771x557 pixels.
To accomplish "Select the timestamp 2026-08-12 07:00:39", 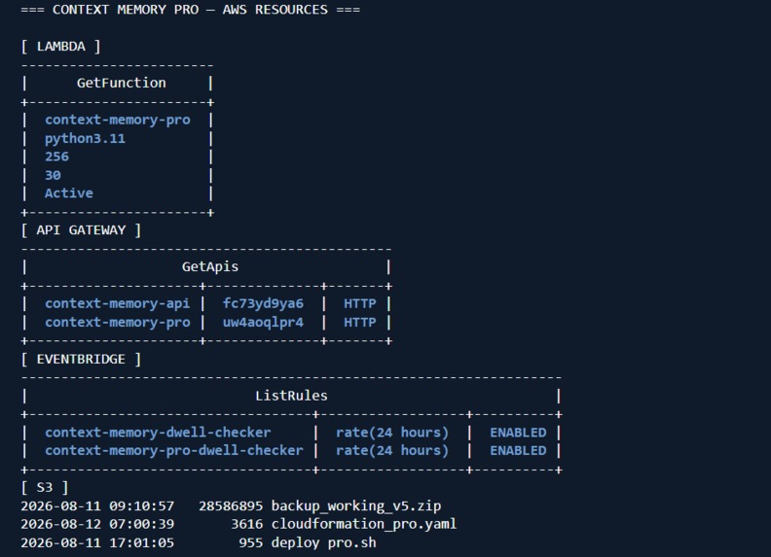I will [x=97, y=524].
